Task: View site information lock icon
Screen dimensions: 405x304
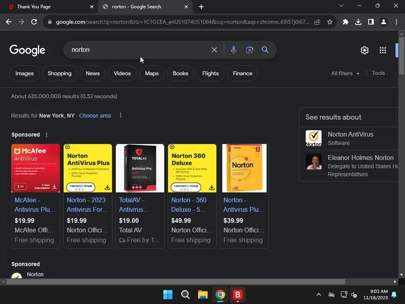Action: point(50,22)
